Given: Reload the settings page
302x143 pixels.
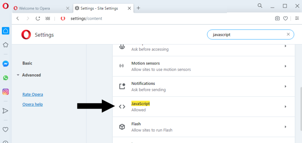Looking at the screenshot, I should click(38, 18).
